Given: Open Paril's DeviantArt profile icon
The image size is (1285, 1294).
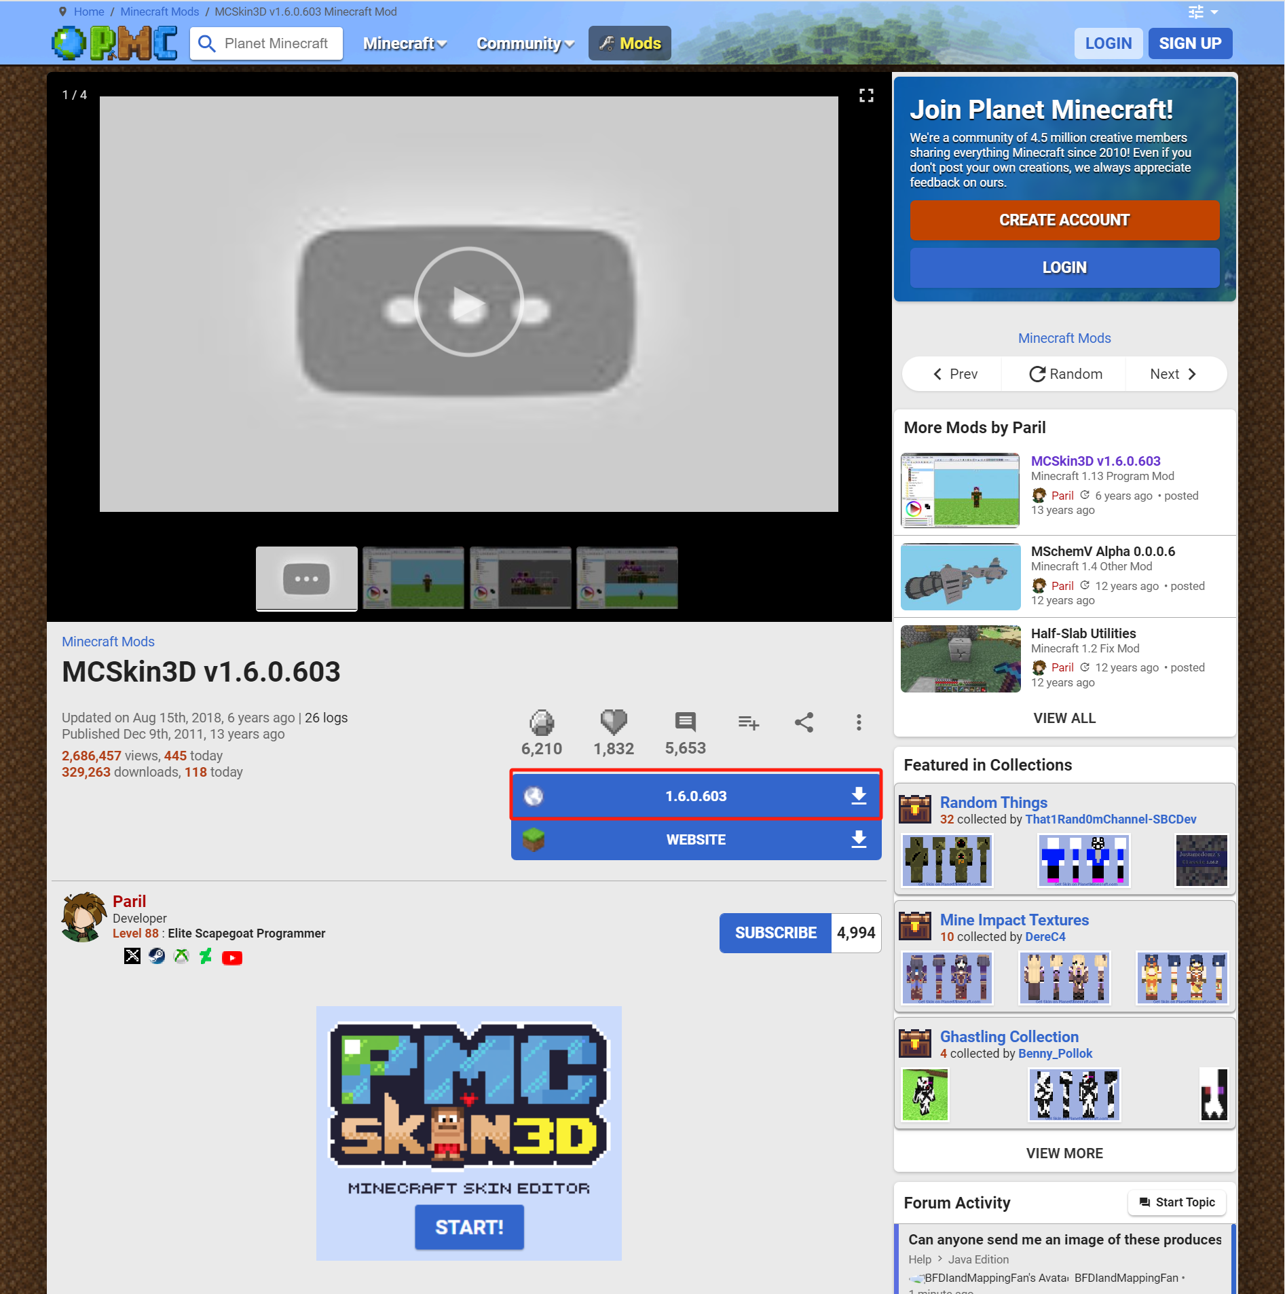Looking at the screenshot, I should click(x=206, y=957).
